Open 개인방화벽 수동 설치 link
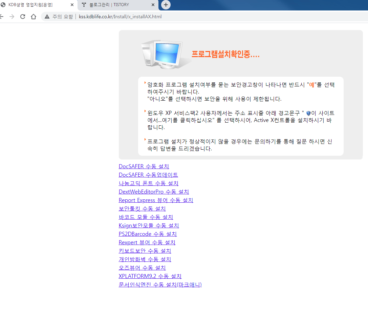The width and height of the screenshot is (368, 325). pos(145,259)
